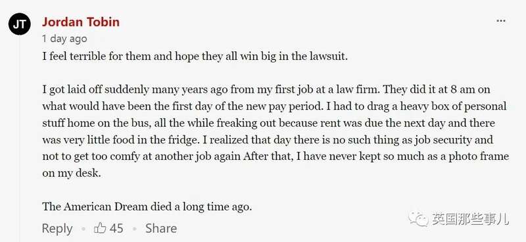
Task: Click the line ending 'on my desk.'
Action: [x=72, y=174]
